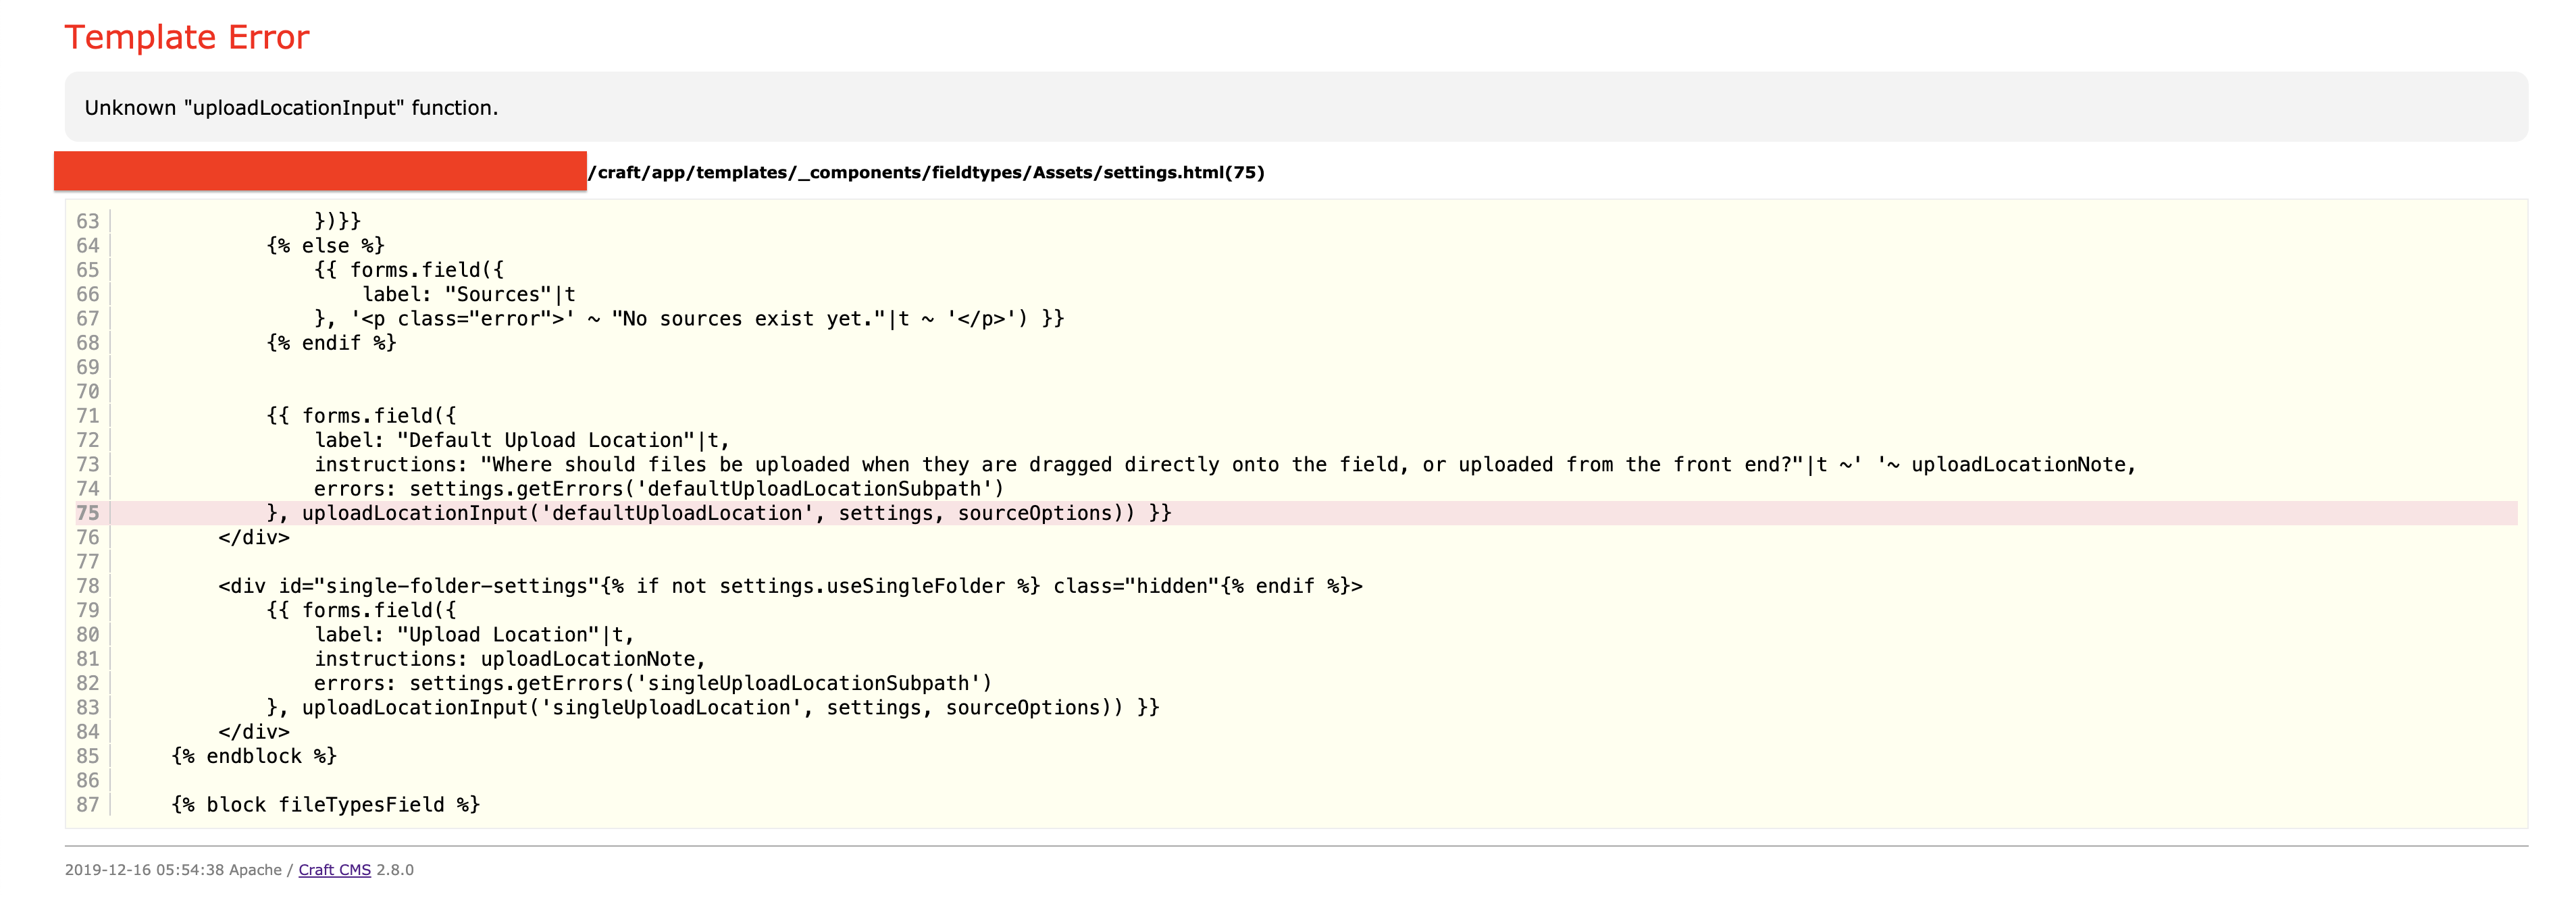Open the Craft CMS link in the footer
Image resolution: width=2576 pixels, height=898 pixels.
(334, 870)
